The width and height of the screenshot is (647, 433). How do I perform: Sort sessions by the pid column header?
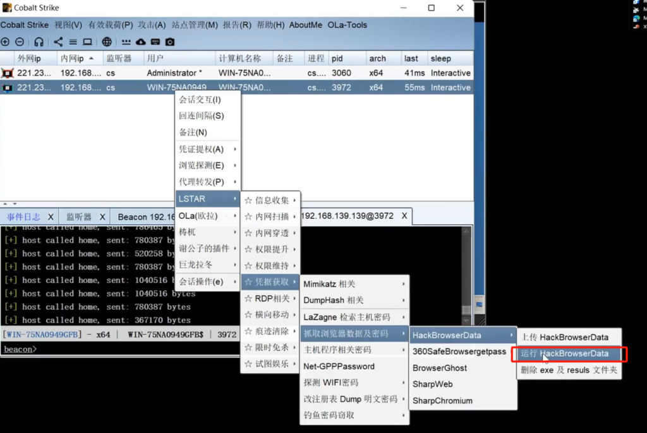tap(348, 59)
